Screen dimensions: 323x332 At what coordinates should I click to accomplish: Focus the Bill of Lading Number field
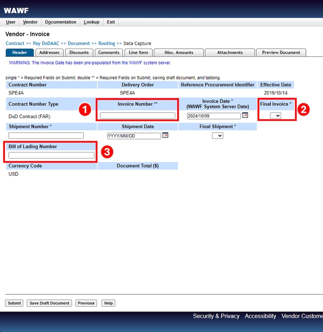click(x=51, y=155)
